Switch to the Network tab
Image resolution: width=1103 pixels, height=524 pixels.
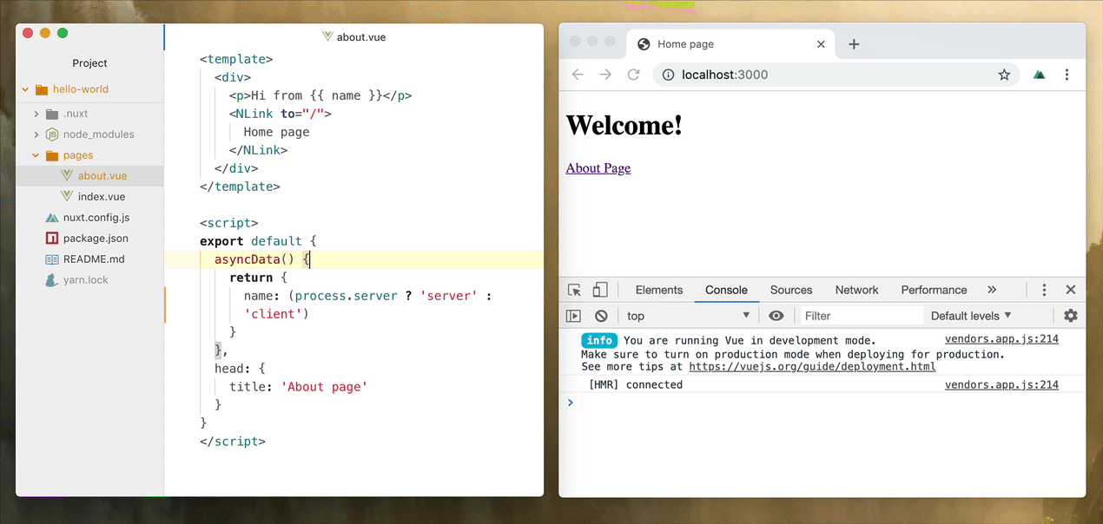856,290
